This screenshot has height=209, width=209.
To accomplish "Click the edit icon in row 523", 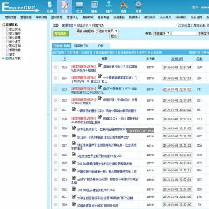I will pos(74,178).
